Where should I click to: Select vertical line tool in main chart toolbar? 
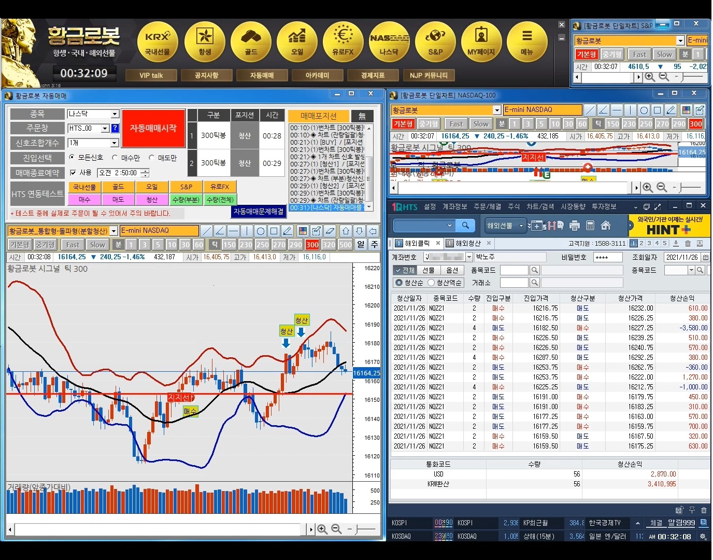click(x=247, y=231)
